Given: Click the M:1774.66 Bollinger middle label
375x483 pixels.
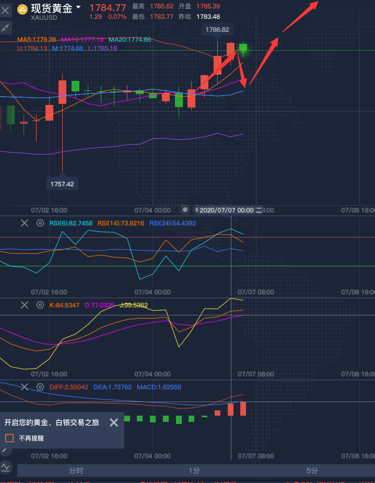Looking at the screenshot, I should pyautogui.click(x=67, y=49).
